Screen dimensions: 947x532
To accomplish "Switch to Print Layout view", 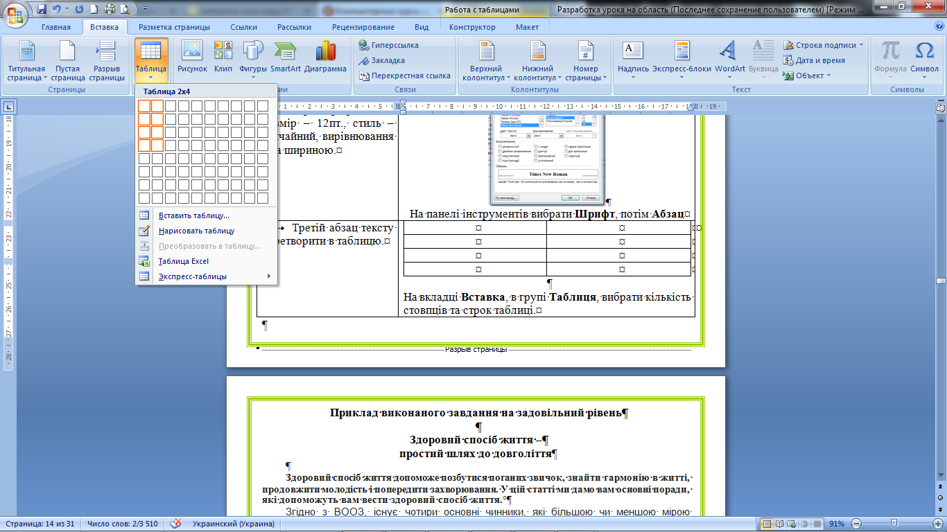I will (x=766, y=524).
